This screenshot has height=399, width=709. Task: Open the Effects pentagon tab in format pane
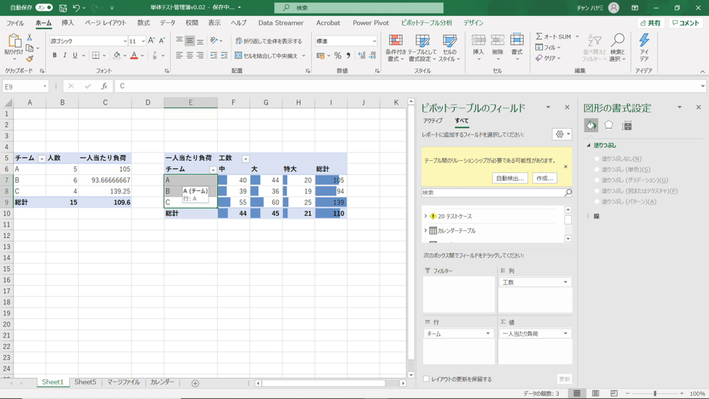click(609, 125)
